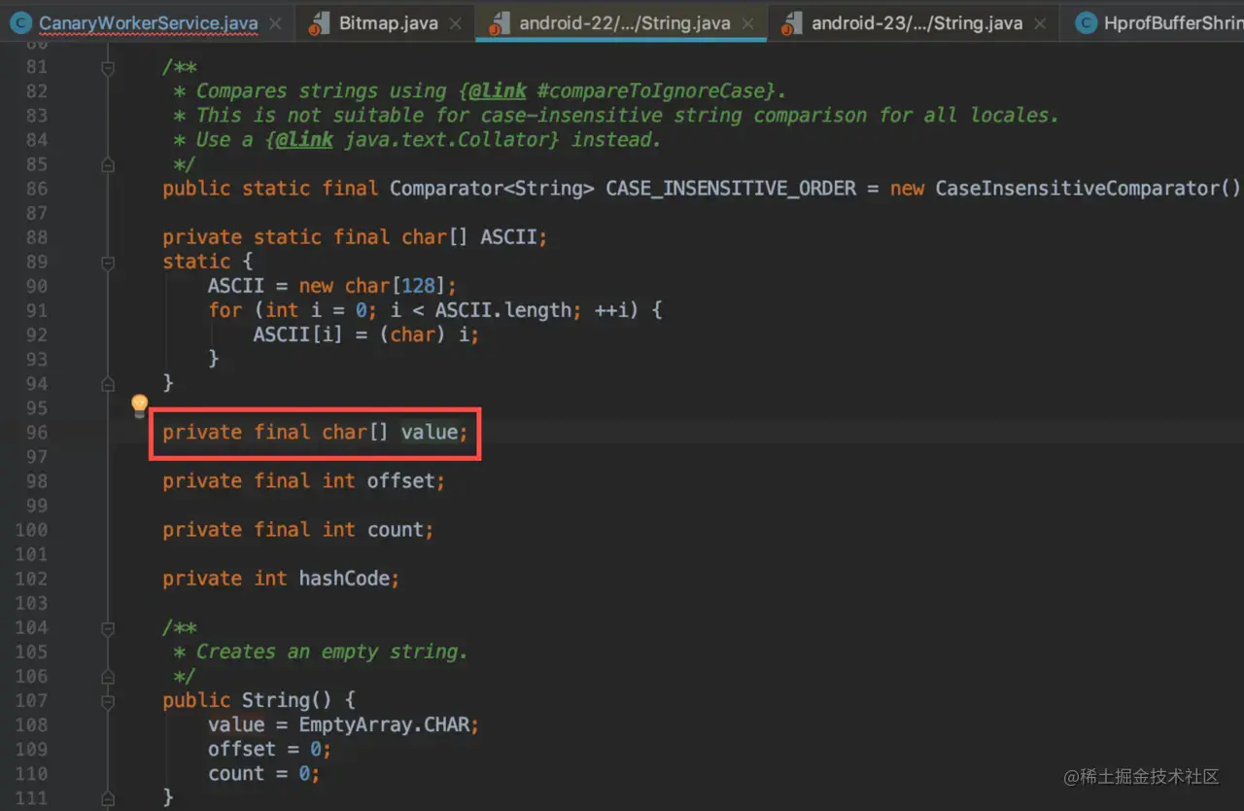The image size is (1244, 811).
Task: Collapse the String() constructor at line 107
Action: 108,701
